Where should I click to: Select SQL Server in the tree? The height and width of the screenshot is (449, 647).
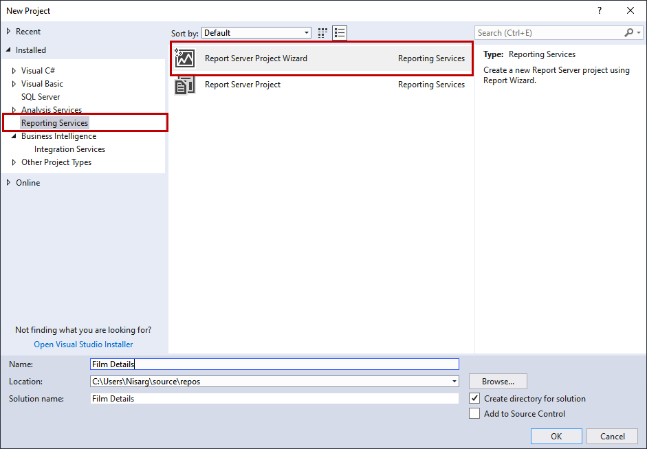coord(41,97)
